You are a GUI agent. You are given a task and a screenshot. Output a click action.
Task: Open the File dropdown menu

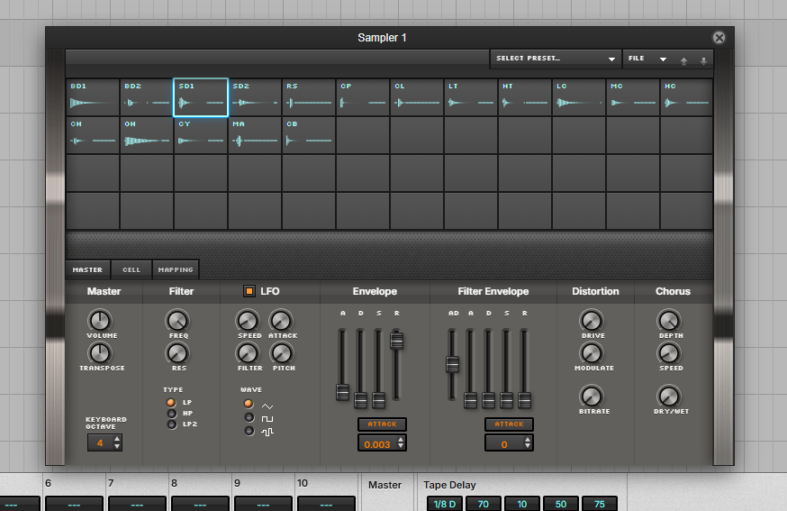(x=647, y=59)
